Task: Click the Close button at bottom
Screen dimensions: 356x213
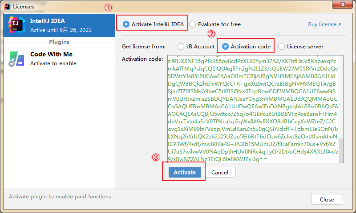Action: pos(327,199)
